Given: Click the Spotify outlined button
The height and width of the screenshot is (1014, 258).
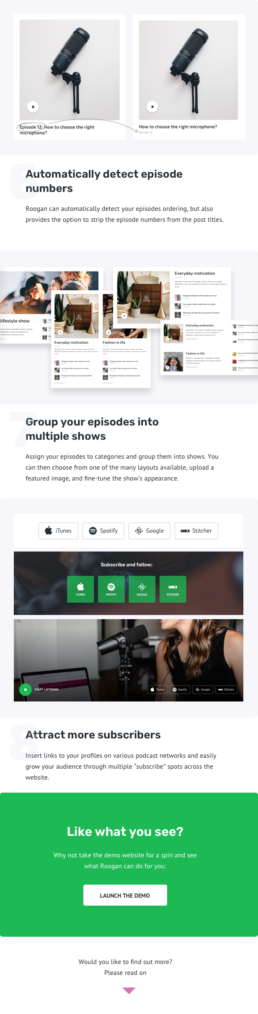Looking at the screenshot, I should coord(103,531).
